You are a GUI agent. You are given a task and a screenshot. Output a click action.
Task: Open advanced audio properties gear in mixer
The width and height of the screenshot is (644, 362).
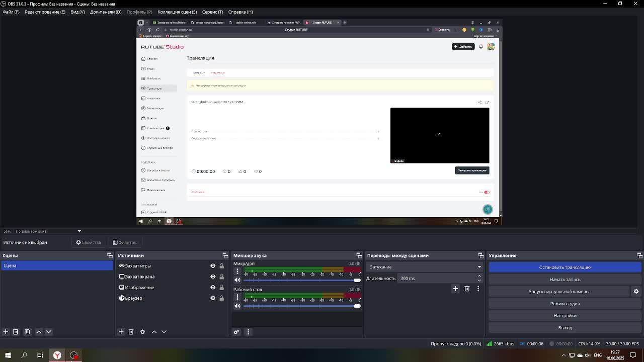click(236, 332)
